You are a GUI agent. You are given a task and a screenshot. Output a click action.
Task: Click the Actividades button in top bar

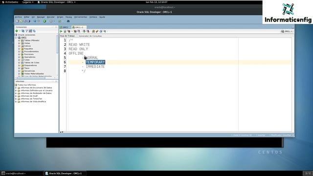click(10, 2)
